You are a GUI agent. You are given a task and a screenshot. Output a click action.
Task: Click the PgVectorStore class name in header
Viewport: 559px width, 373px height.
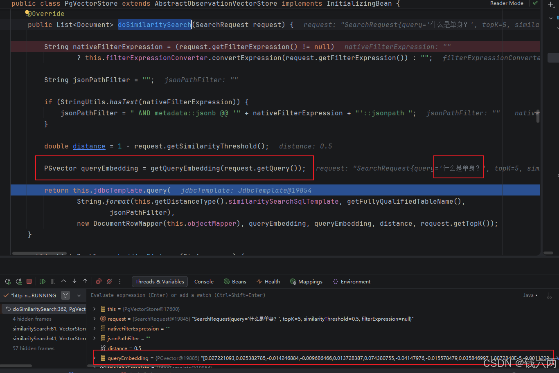click(x=91, y=3)
